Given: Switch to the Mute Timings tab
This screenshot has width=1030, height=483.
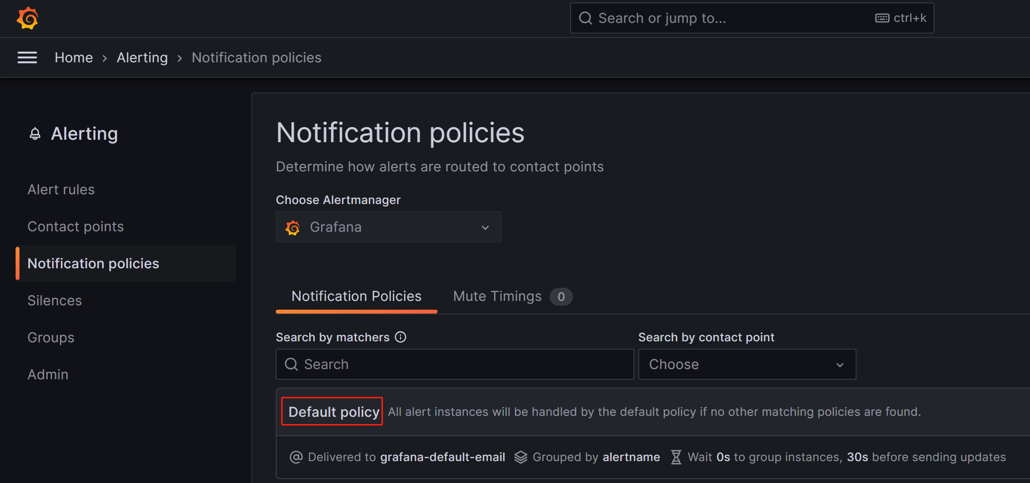Looking at the screenshot, I should 497,297.
